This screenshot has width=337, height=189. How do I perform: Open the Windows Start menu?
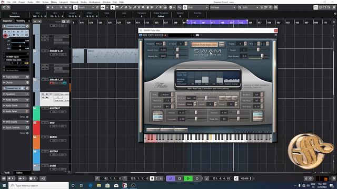click(x=4, y=185)
